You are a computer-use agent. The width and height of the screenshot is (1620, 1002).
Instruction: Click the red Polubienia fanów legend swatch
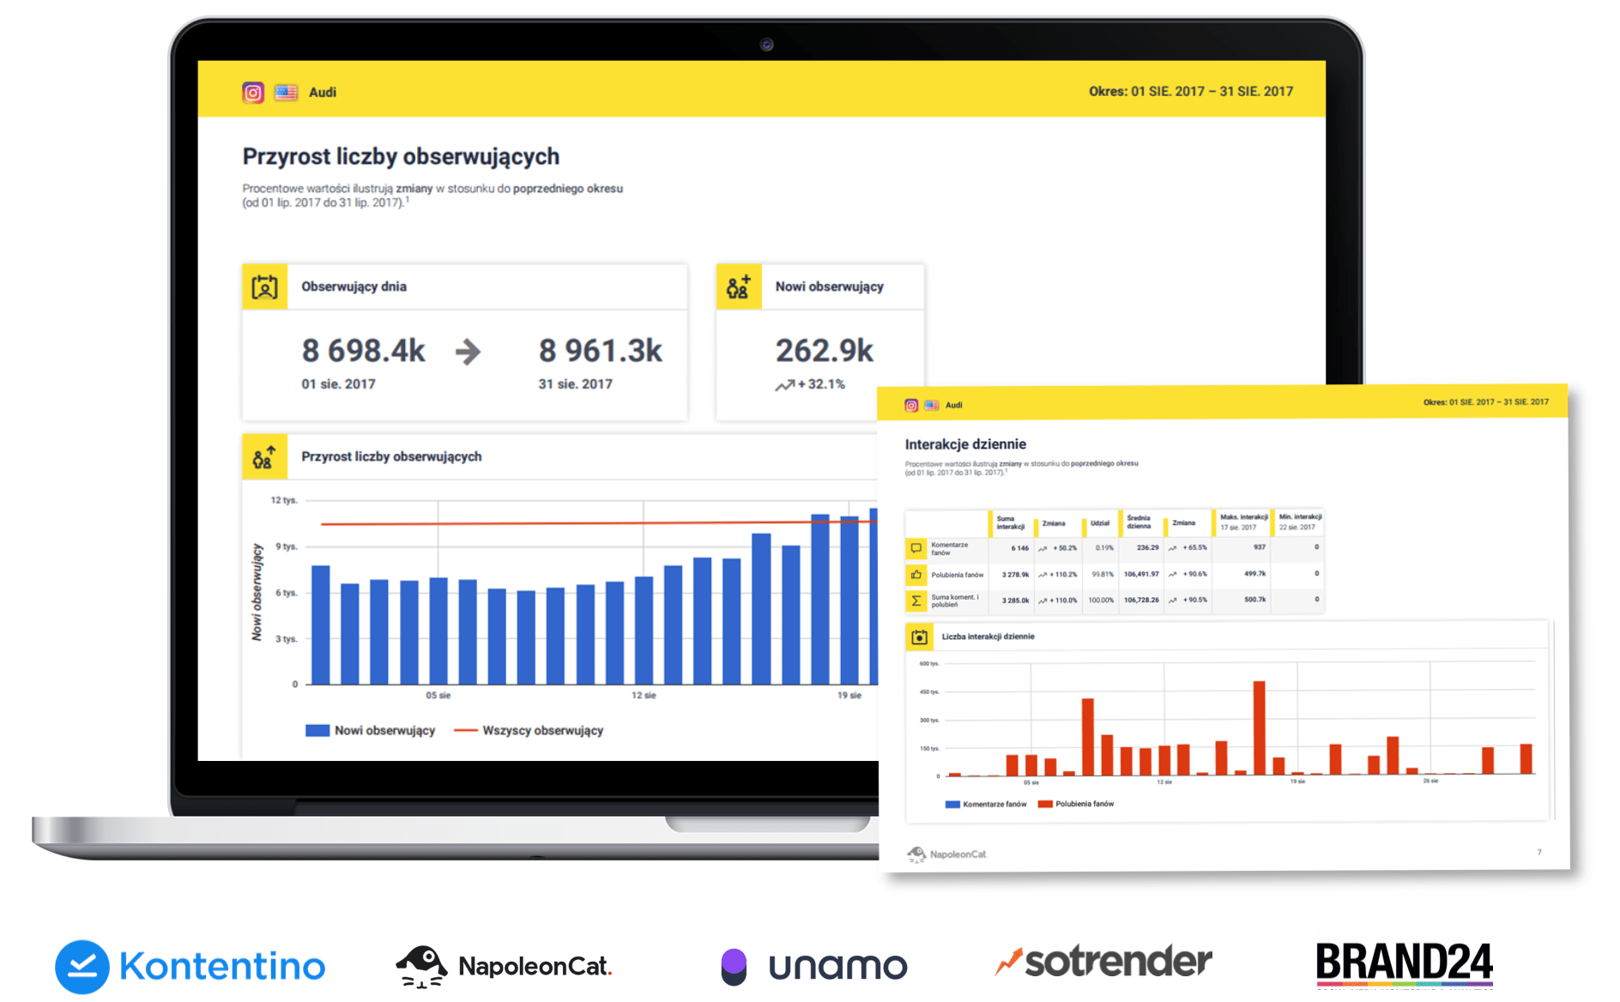click(1045, 805)
